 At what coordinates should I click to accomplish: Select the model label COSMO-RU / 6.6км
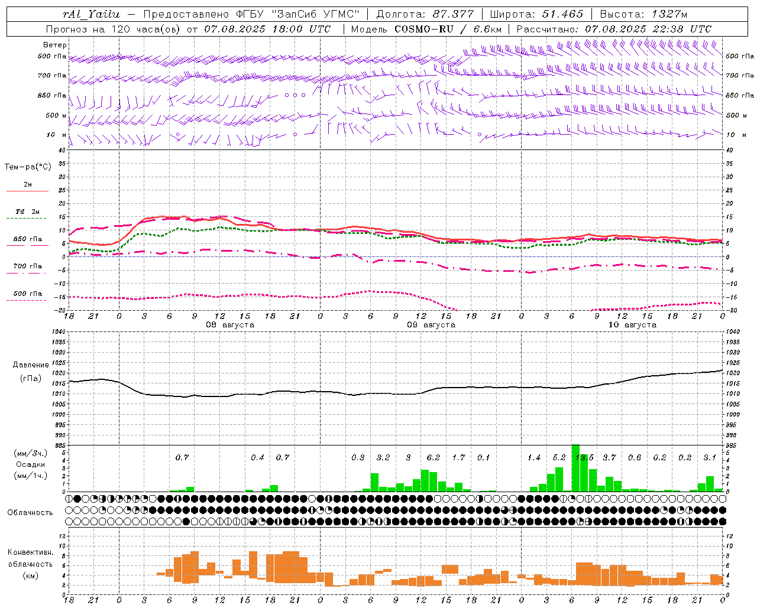coord(448,29)
